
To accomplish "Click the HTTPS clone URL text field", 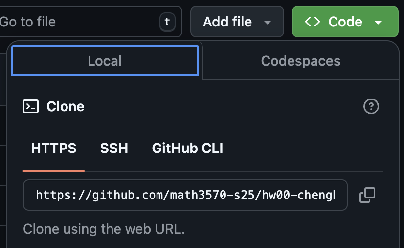I will pos(185,195).
